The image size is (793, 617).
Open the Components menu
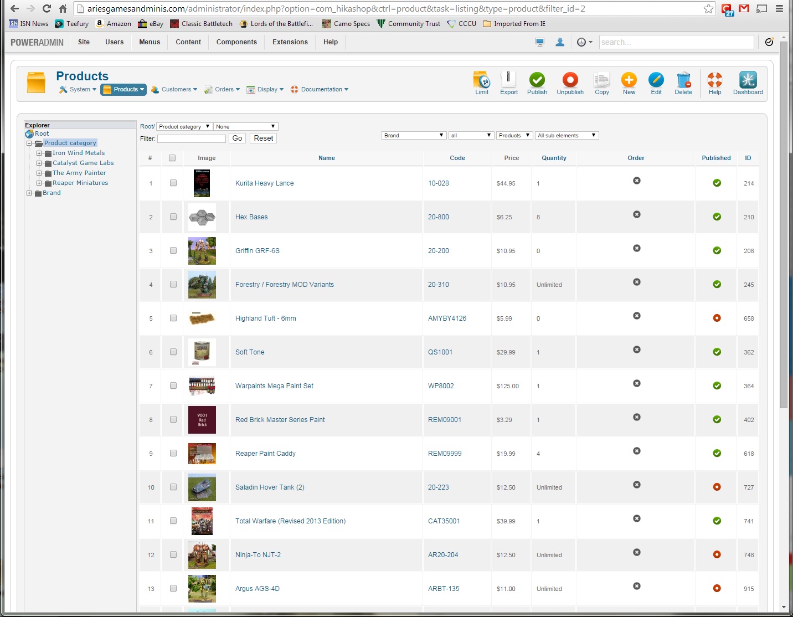point(236,42)
